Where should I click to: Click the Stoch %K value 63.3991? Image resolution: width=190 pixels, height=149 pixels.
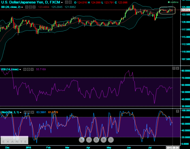(x=41, y=112)
